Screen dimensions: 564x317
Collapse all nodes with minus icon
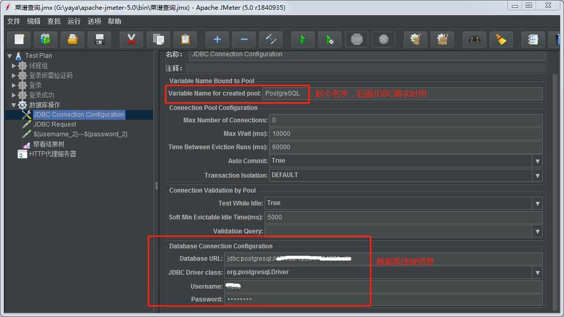point(244,39)
